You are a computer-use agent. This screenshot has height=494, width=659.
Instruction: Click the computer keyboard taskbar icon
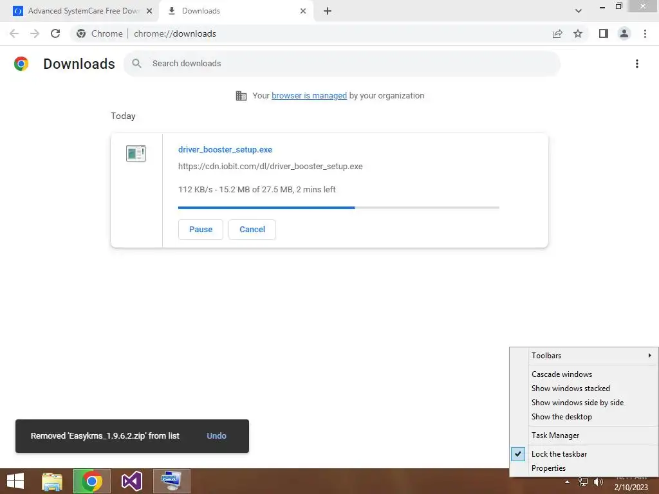171,481
